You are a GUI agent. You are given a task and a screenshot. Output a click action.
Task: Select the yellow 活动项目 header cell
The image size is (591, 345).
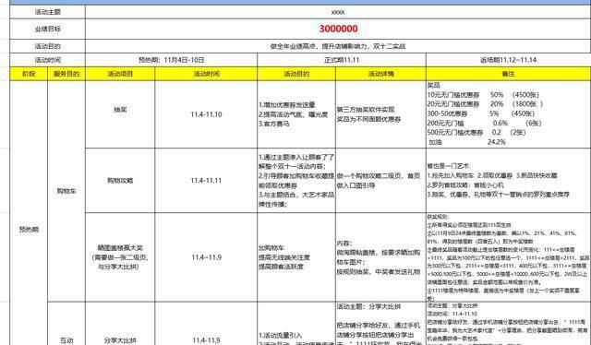pos(120,74)
